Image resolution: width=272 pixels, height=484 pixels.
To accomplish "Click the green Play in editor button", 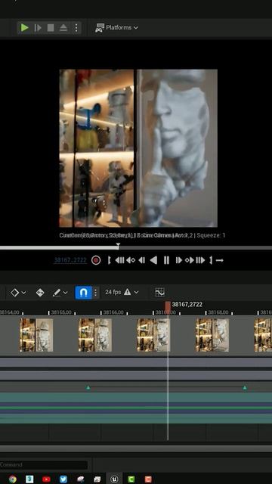I will pyautogui.click(x=24, y=28).
